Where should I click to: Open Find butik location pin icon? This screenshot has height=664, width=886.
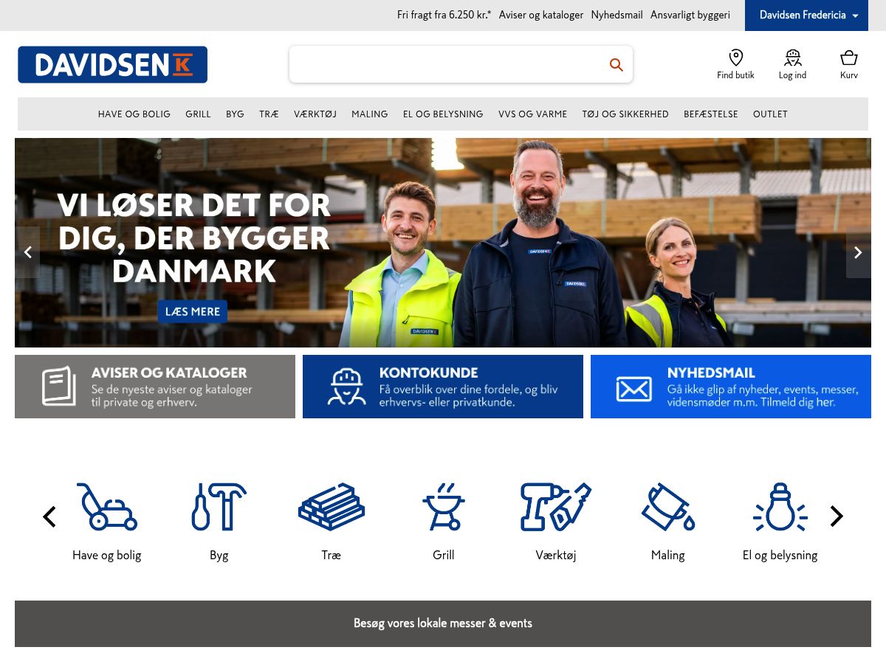[736, 58]
